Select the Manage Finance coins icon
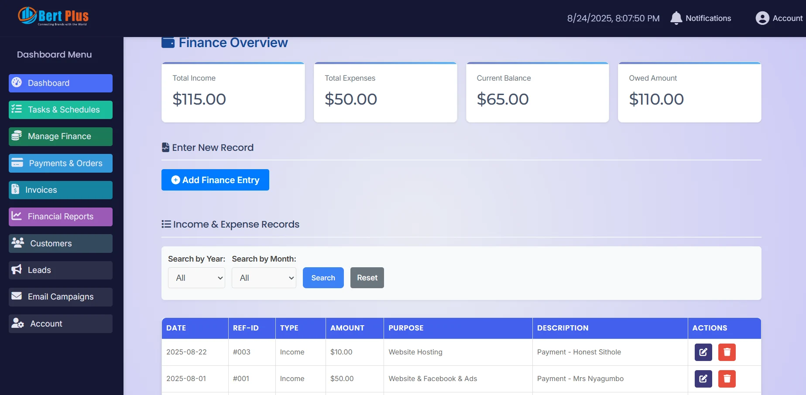 pos(17,136)
